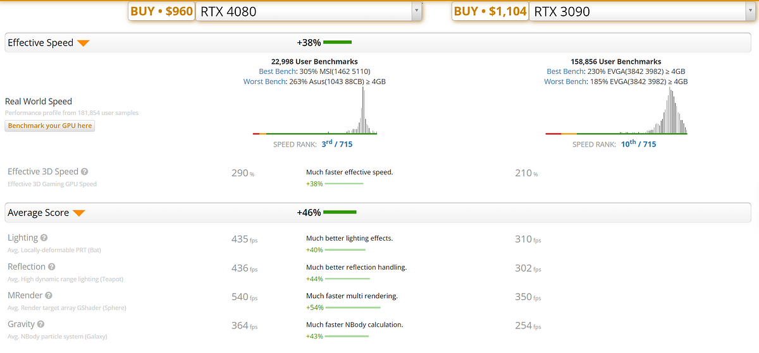Click the 435 fps lighting value

click(244, 239)
